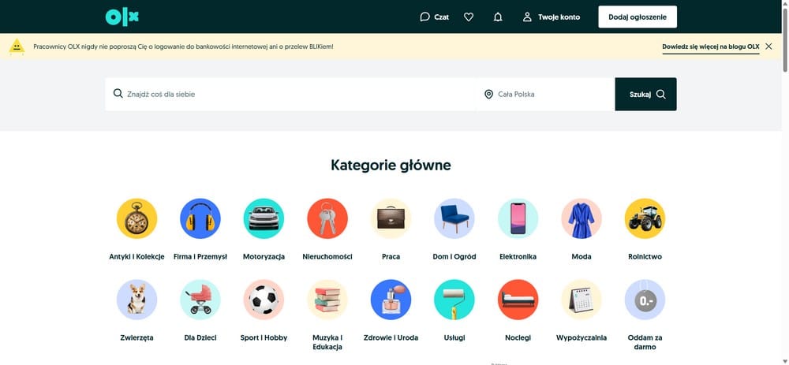Image resolution: width=789 pixels, height=365 pixels.
Task: Click the Moda text label
Action: [x=581, y=256]
